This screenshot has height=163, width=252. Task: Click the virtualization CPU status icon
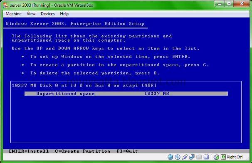pos(206,157)
